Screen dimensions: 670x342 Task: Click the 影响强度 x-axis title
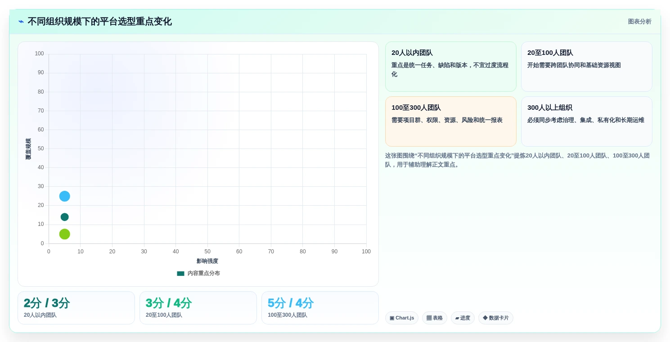[x=207, y=261]
